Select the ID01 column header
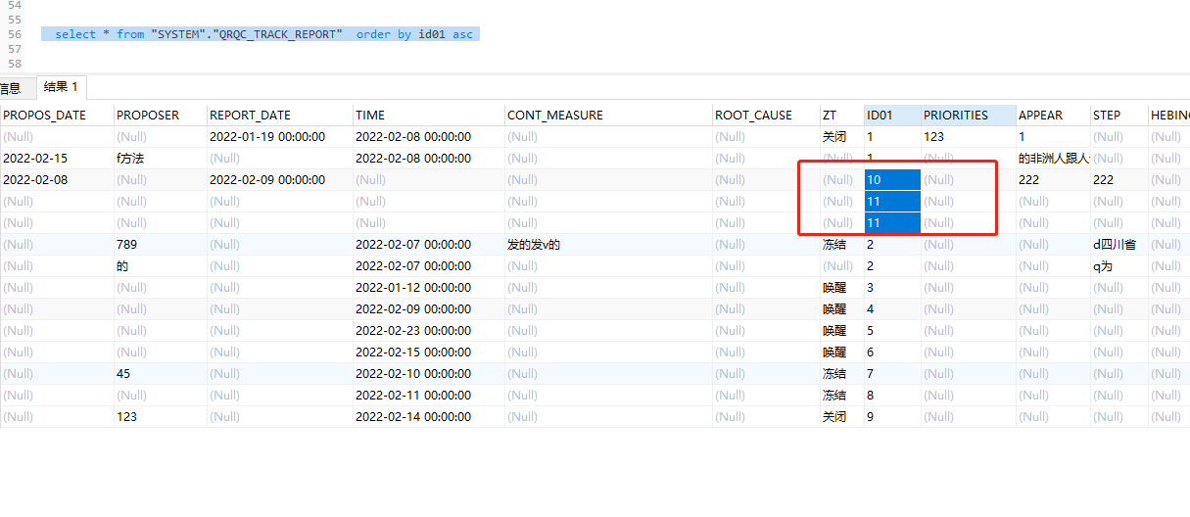The width and height of the screenshot is (1190, 517). (x=892, y=115)
